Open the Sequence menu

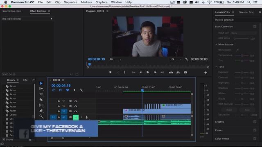(71, 2)
